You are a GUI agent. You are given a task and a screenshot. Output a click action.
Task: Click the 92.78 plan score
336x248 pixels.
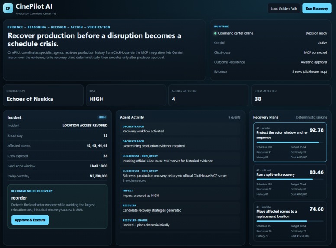pyautogui.click(x=317, y=130)
